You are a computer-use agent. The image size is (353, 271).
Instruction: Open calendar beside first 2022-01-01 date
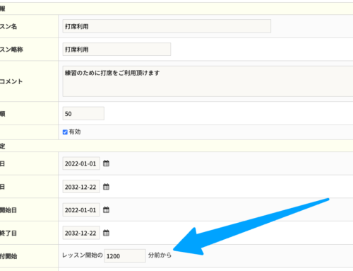(x=106, y=163)
